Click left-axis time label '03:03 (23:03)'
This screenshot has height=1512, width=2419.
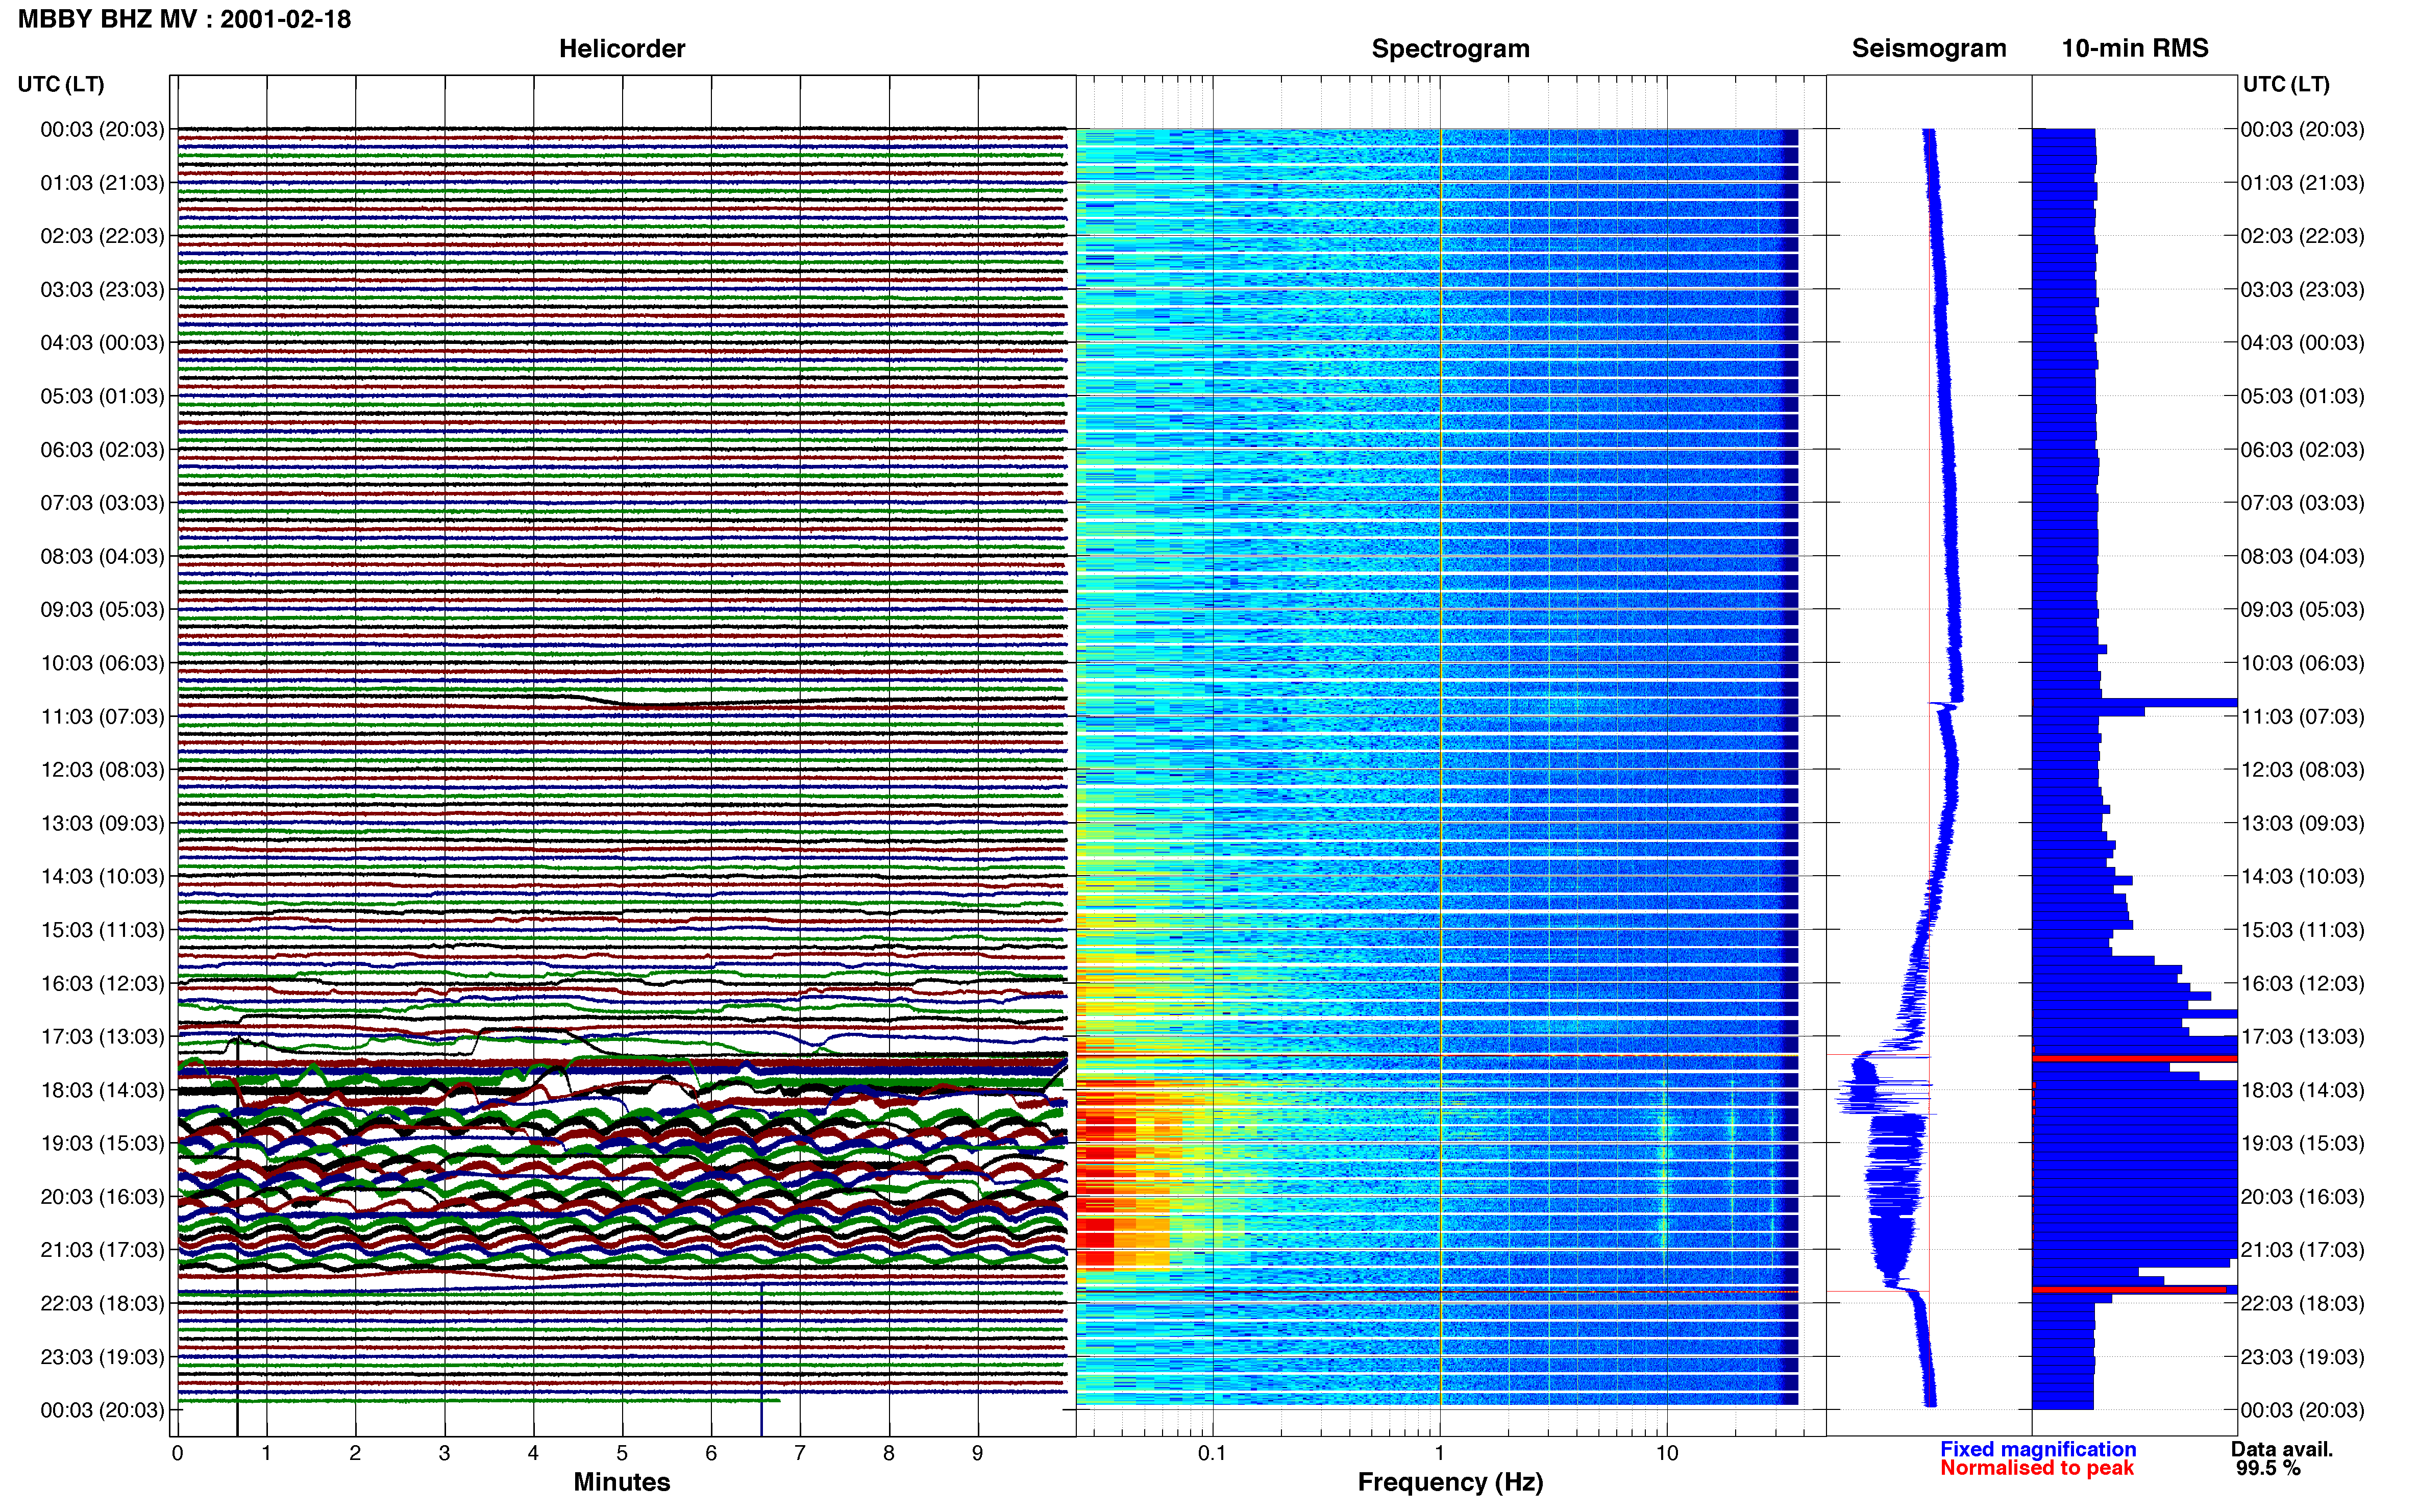[x=102, y=290]
